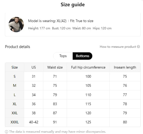Click the info icon beside disclaimer
This screenshot has width=143, height=134.
(x=6, y=132)
